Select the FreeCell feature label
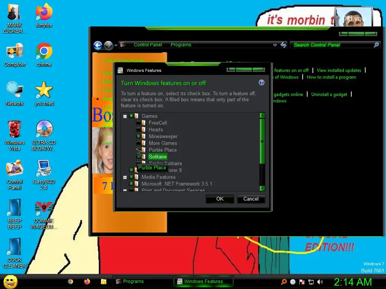 158,123
